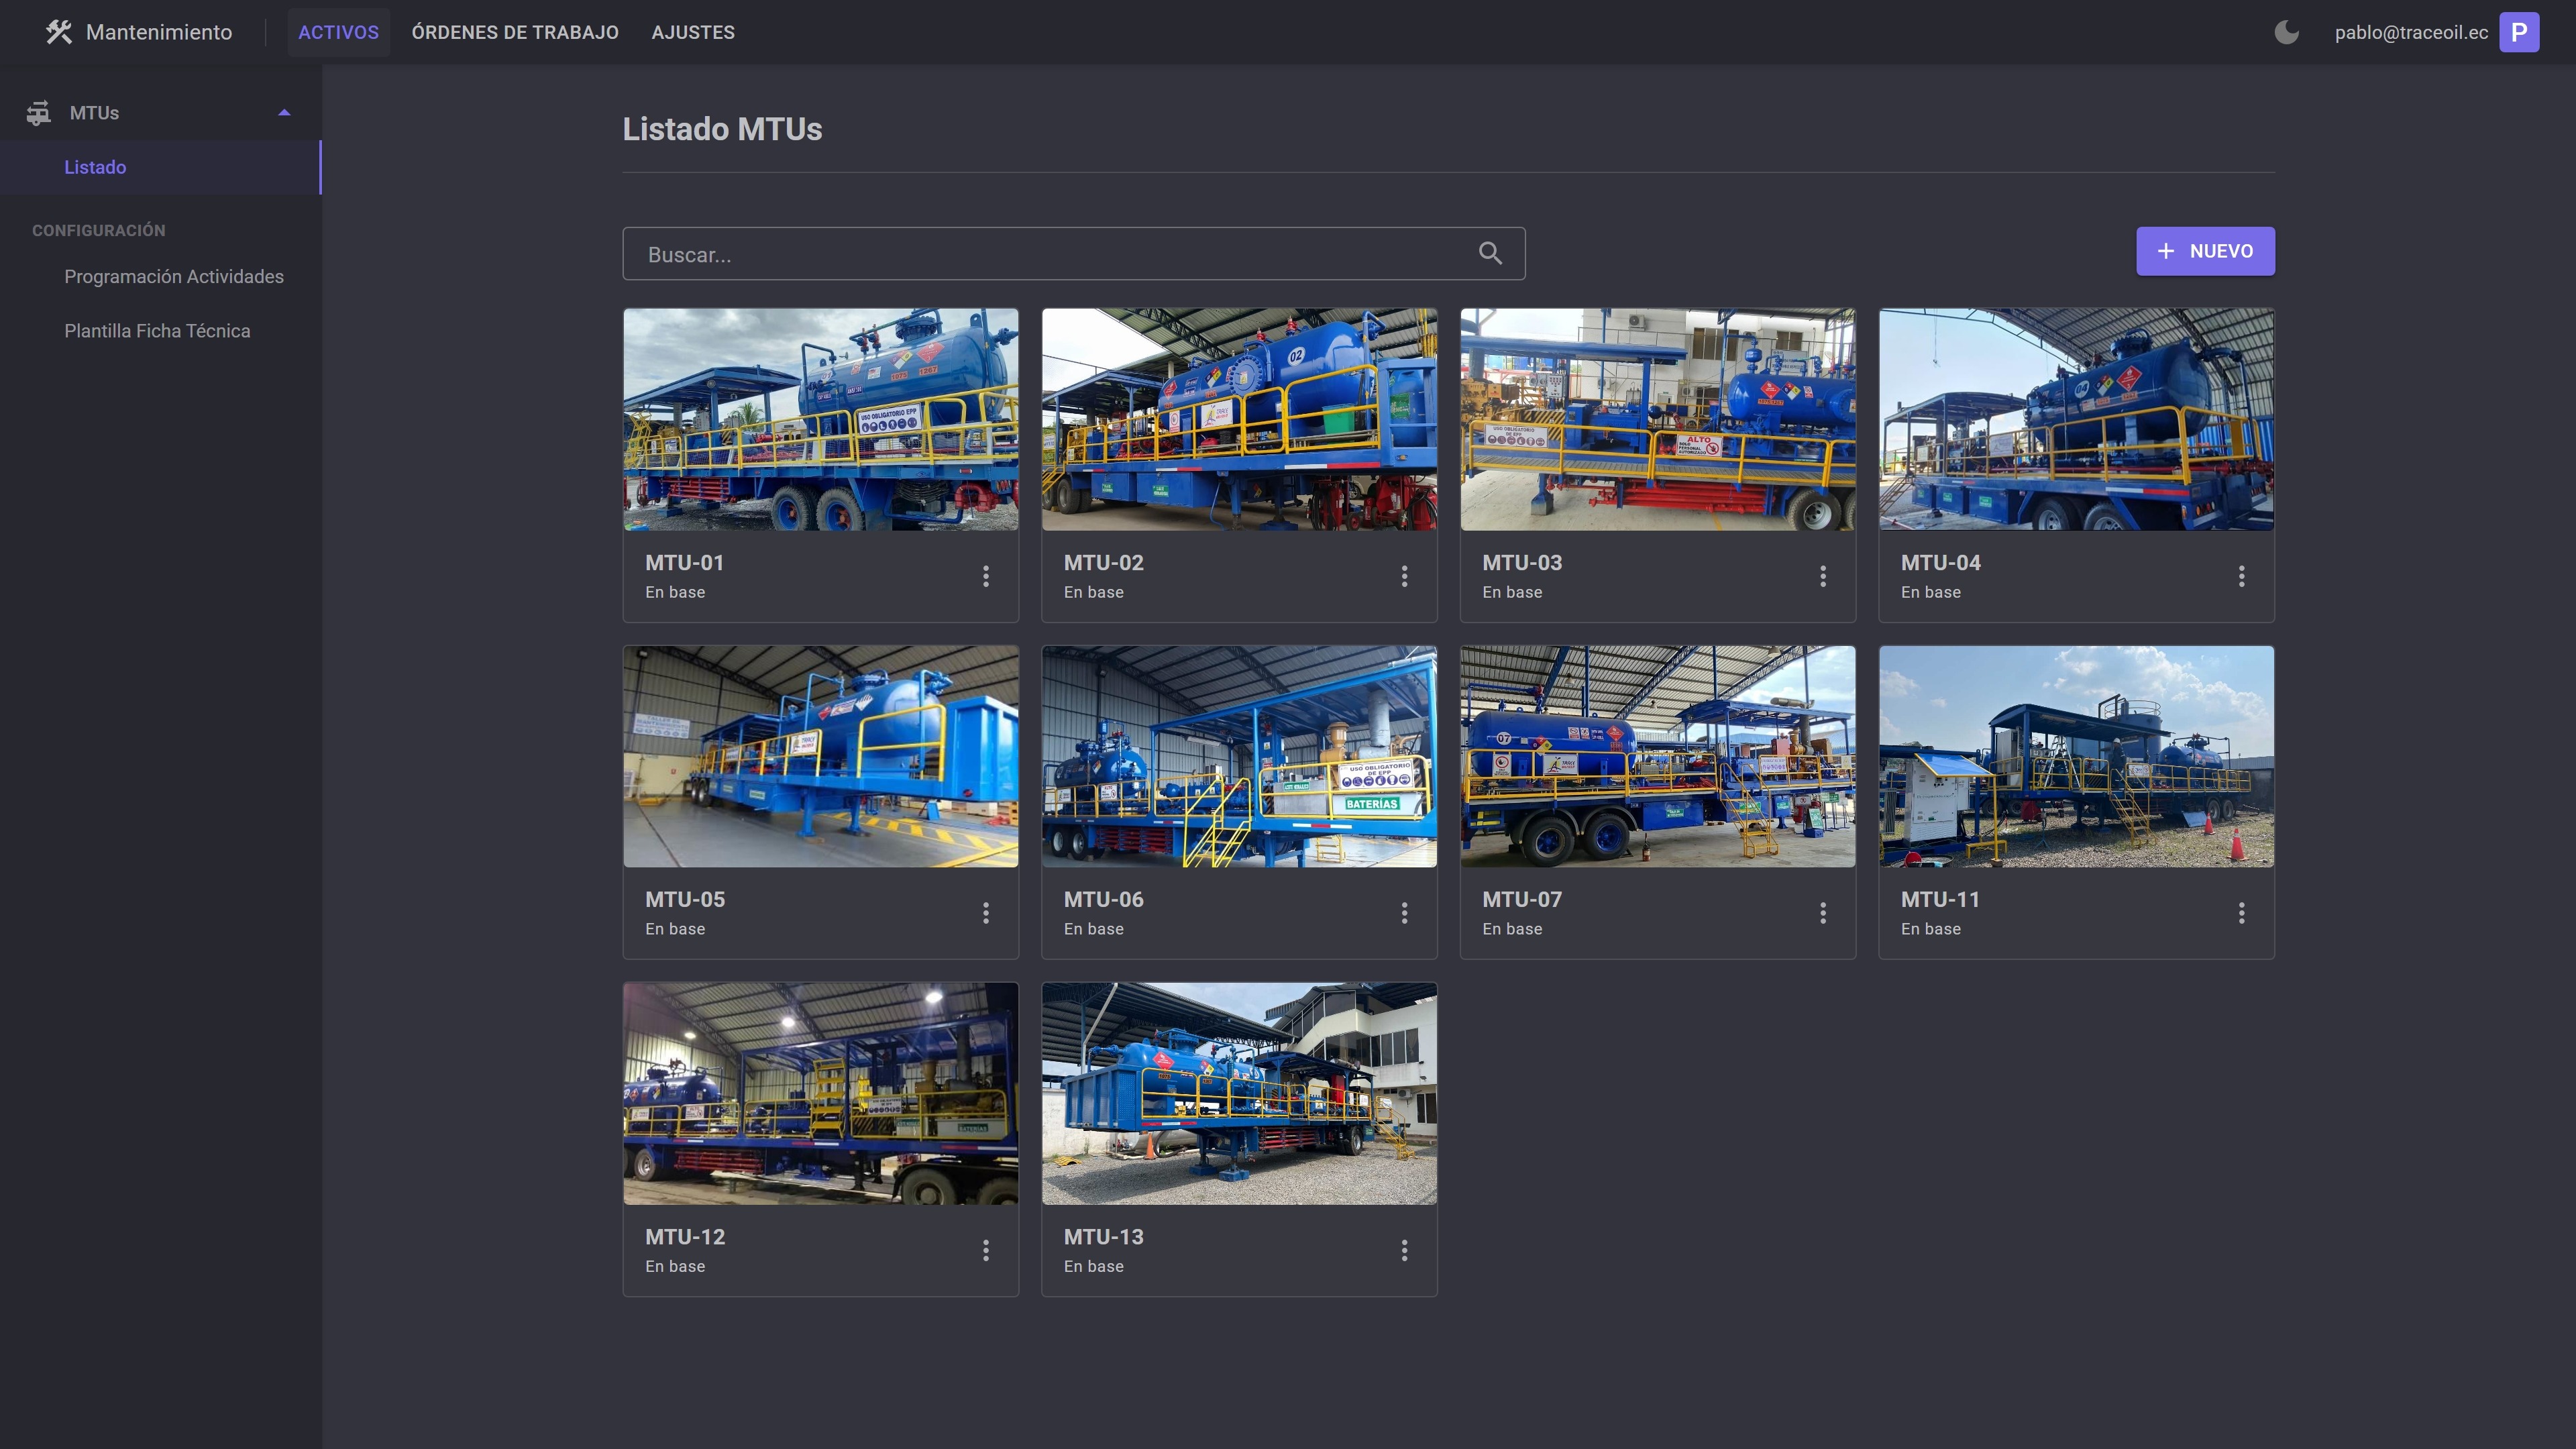Open Plantilla Ficha Técnica link
This screenshot has height=1449, width=2576.
click(157, 331)
